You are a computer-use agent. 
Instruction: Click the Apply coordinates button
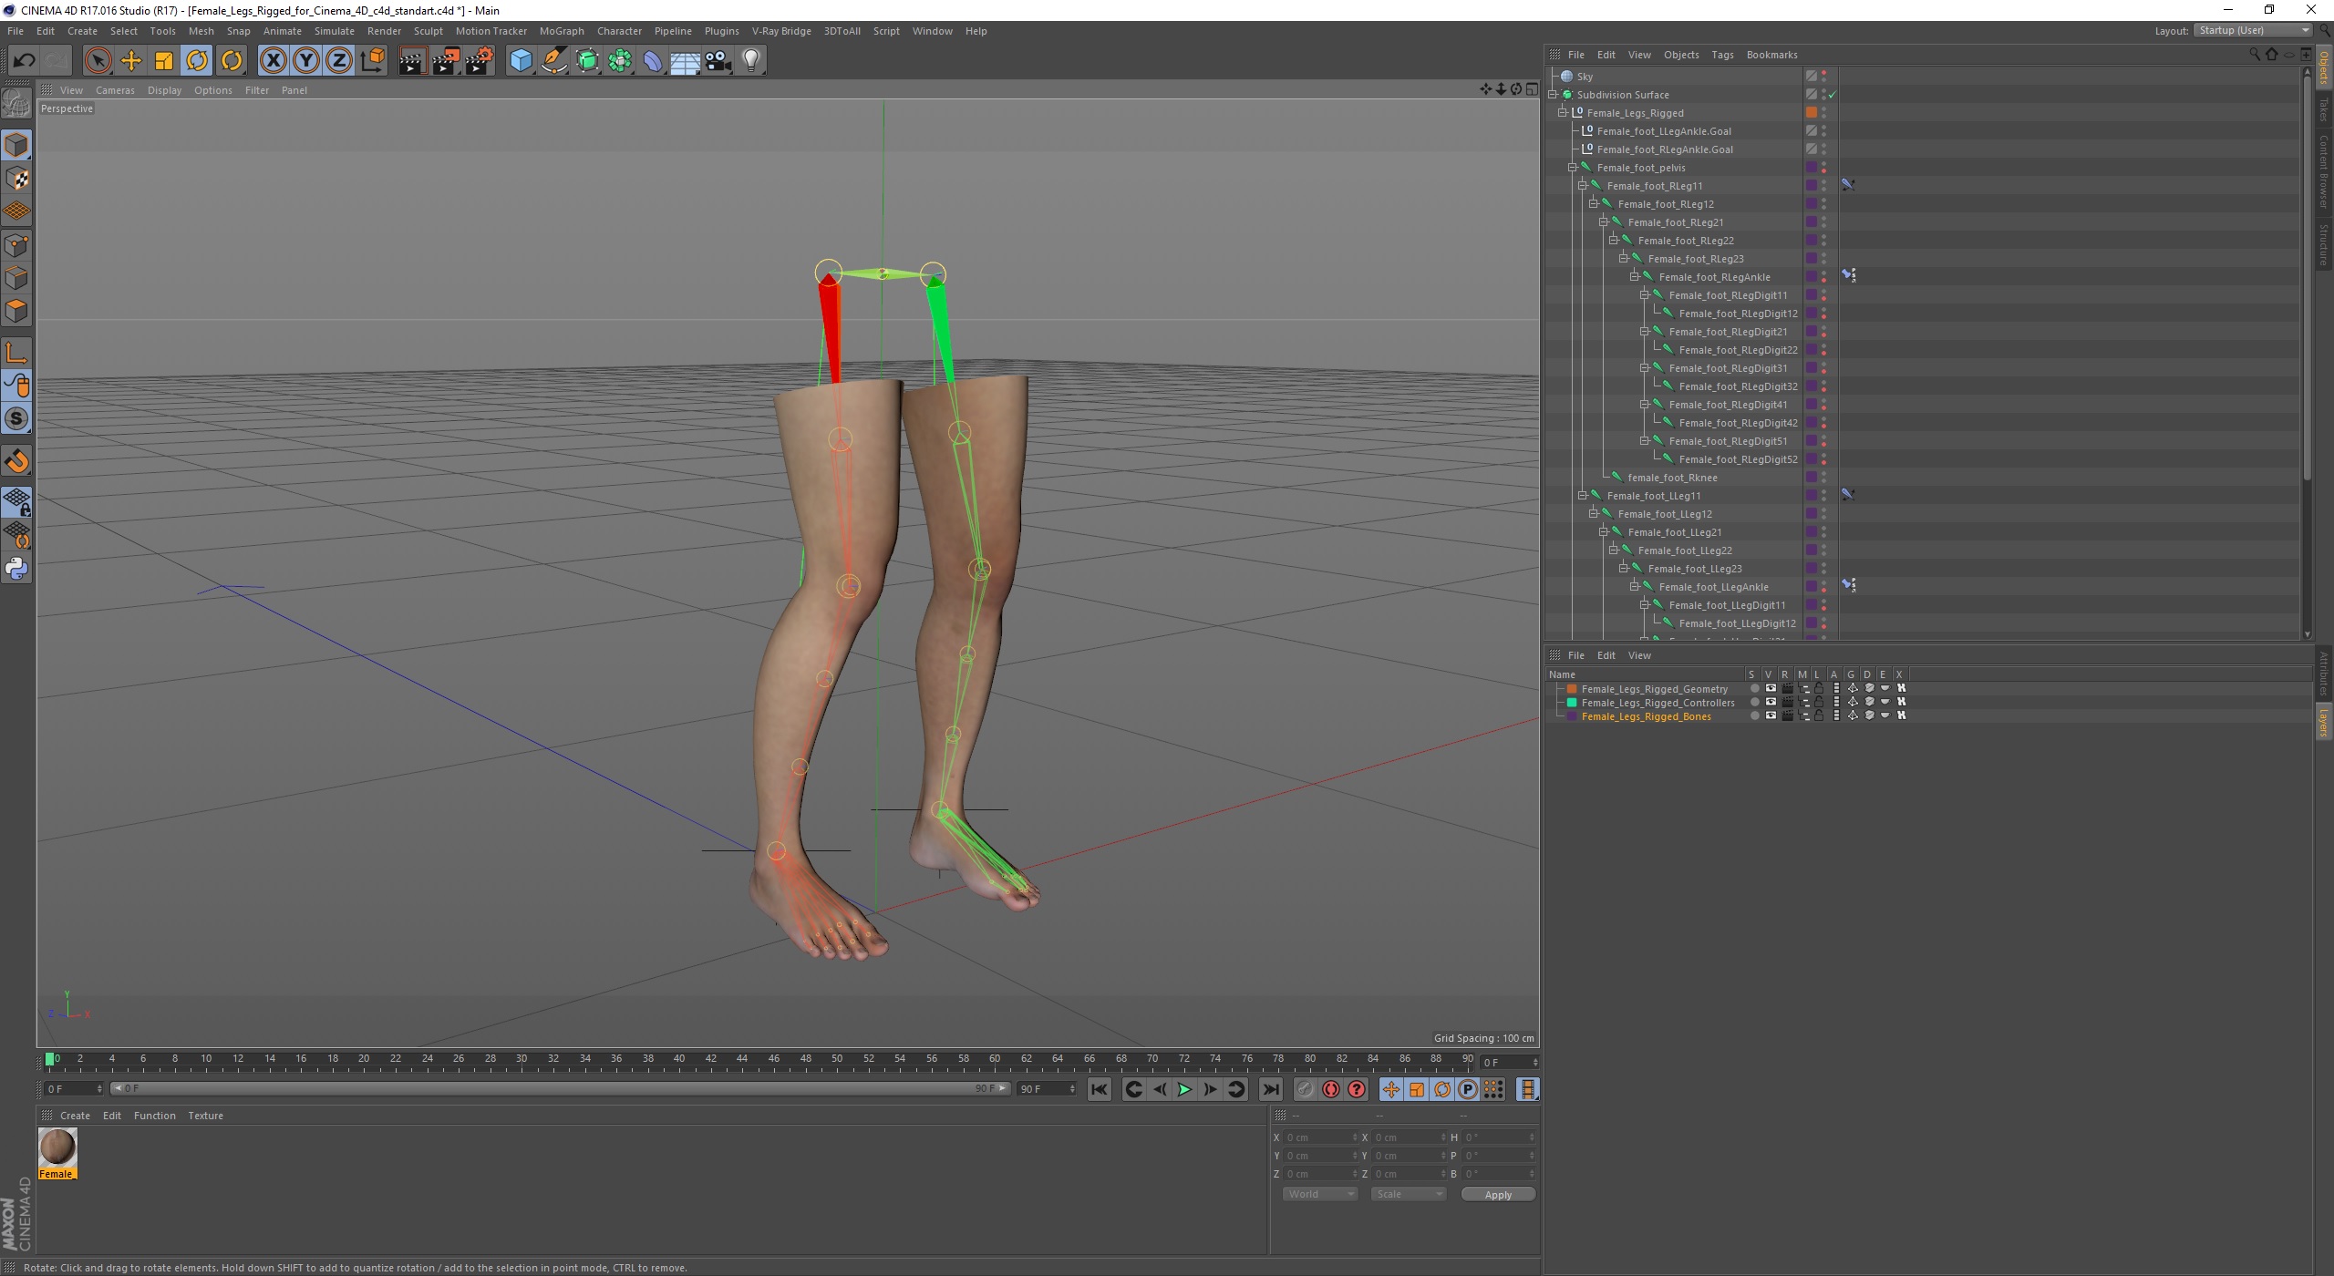pyautogui.click(x=1498, y=1194)
